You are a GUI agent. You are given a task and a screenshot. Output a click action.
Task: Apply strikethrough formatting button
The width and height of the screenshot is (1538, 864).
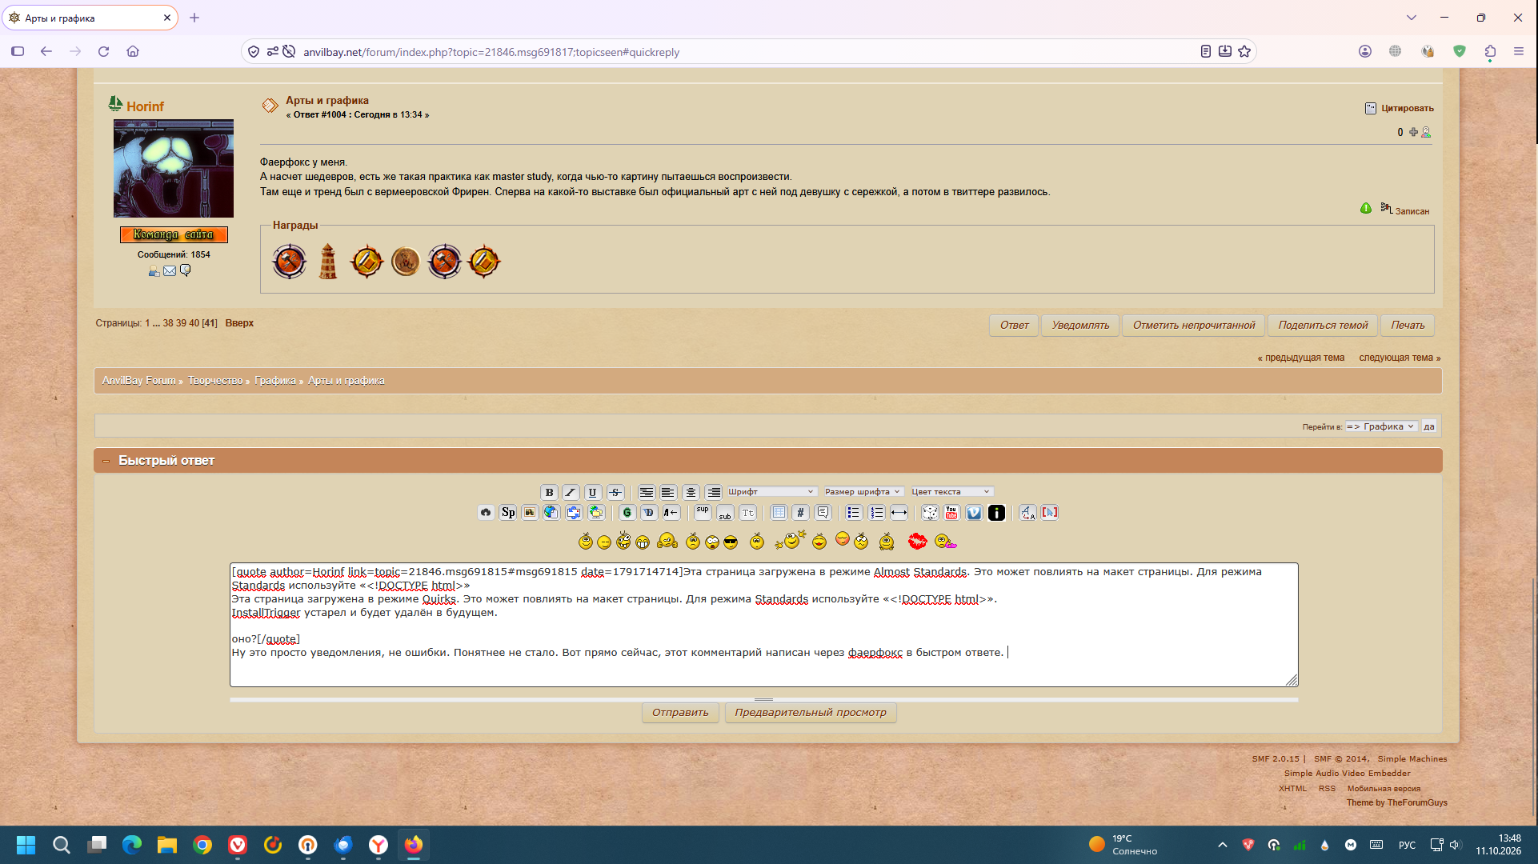(x=615, y=492)
